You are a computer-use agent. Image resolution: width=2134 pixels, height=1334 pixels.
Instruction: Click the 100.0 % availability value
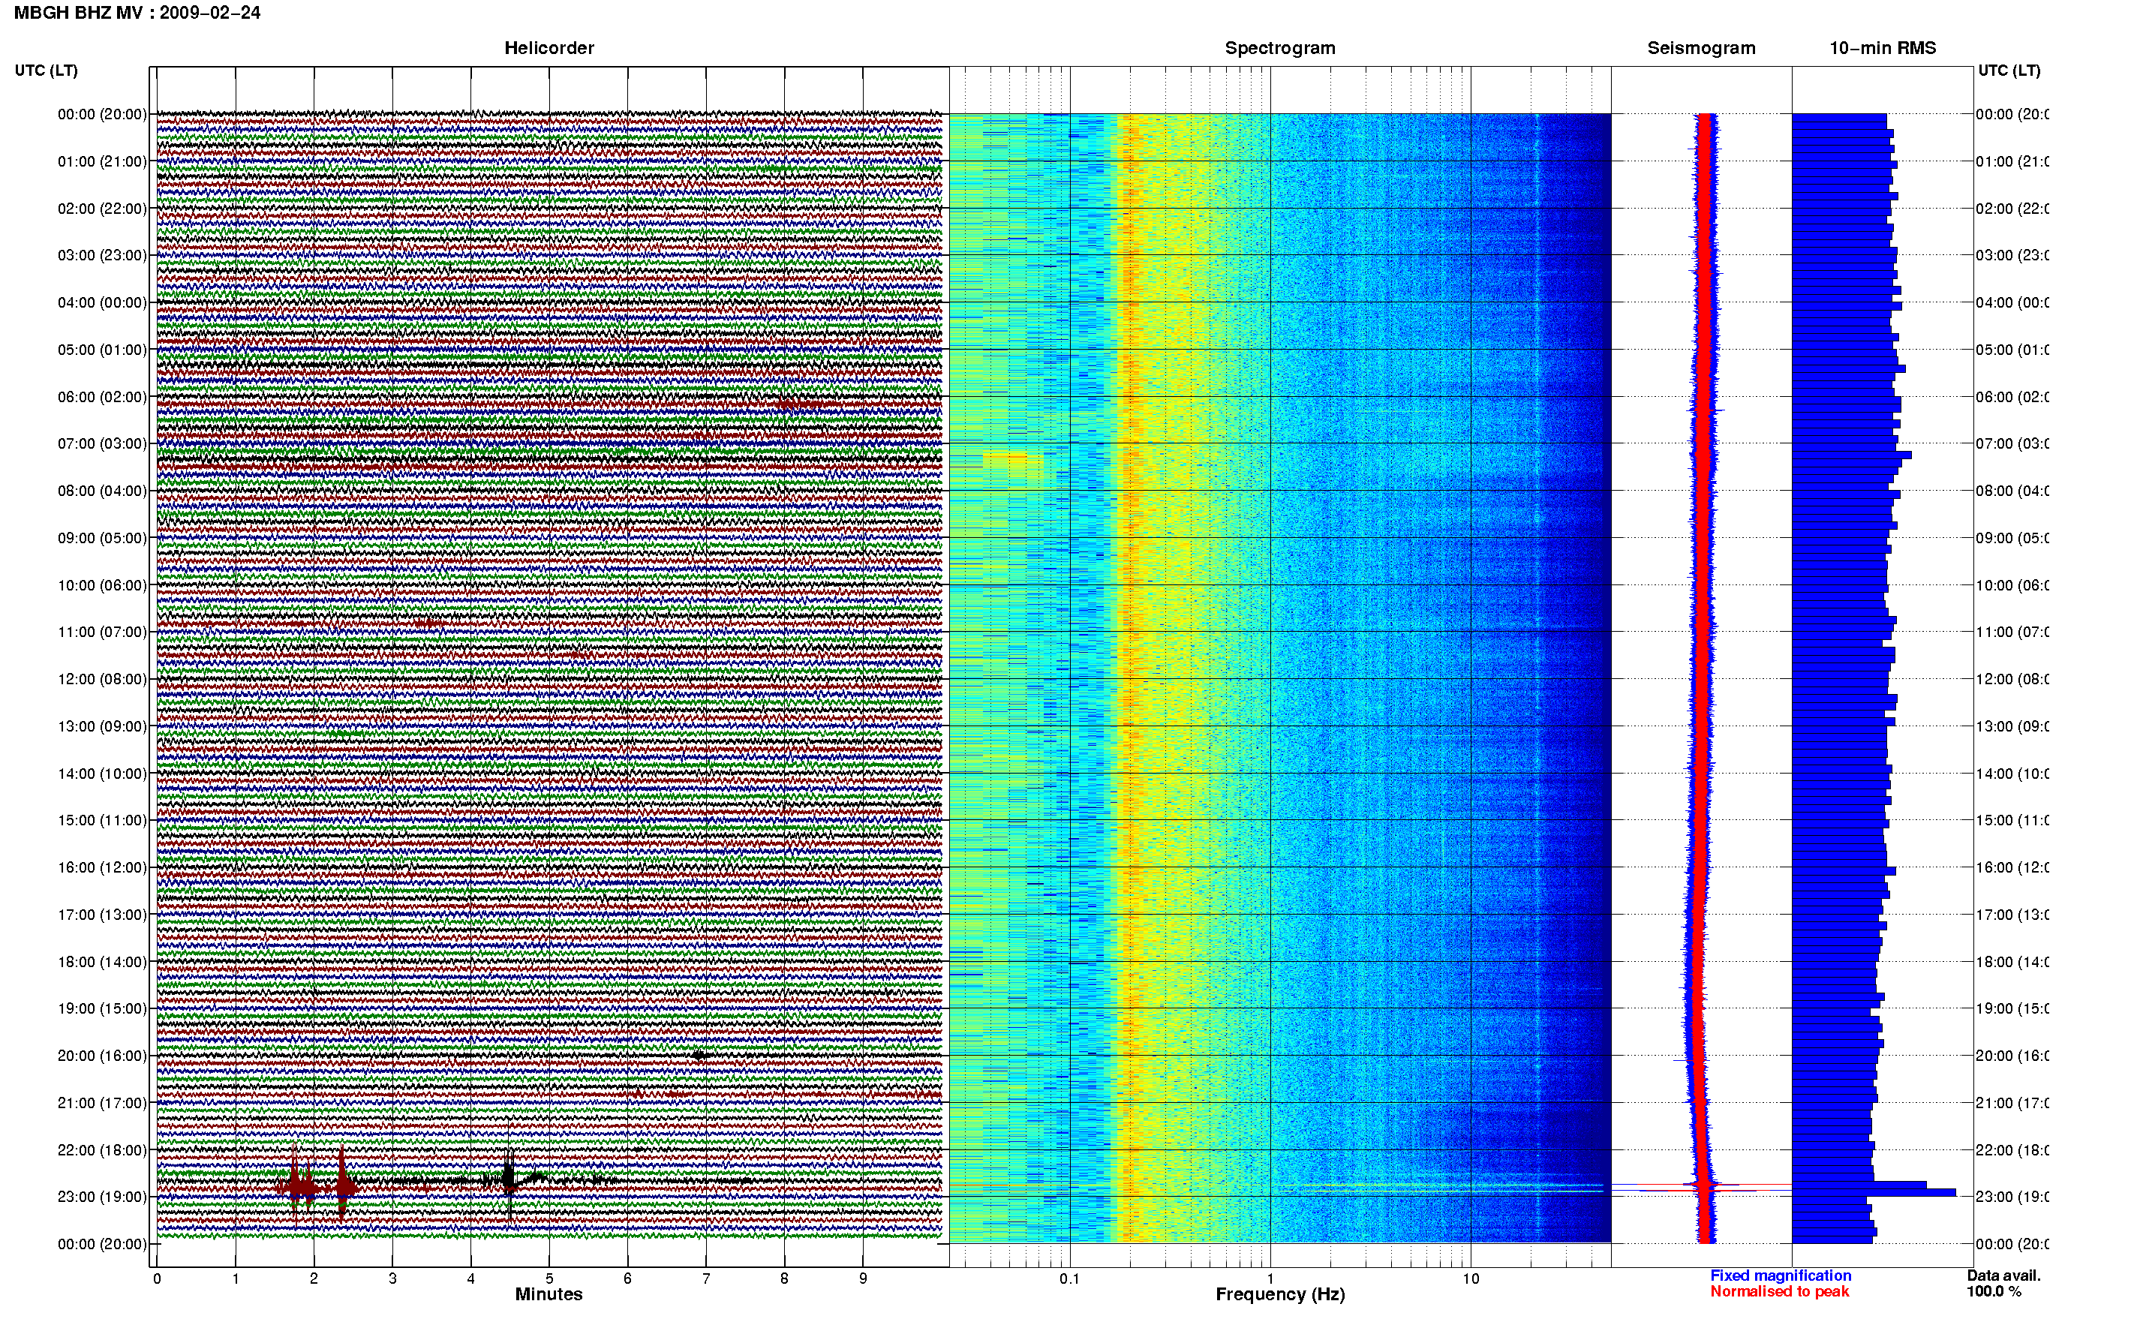click(x=1993, y=1292)
